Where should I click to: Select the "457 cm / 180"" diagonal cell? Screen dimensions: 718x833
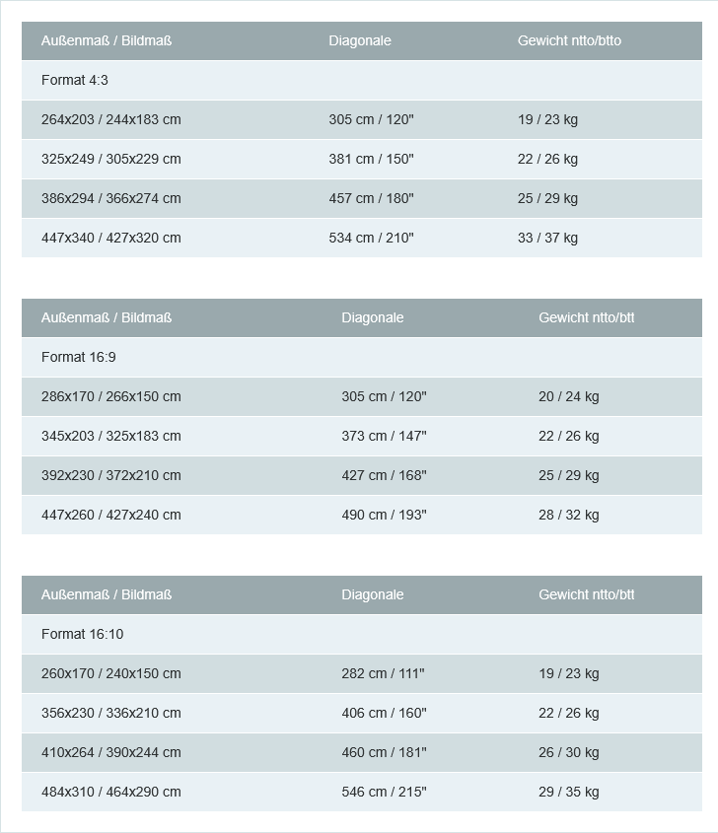(371, 198)
